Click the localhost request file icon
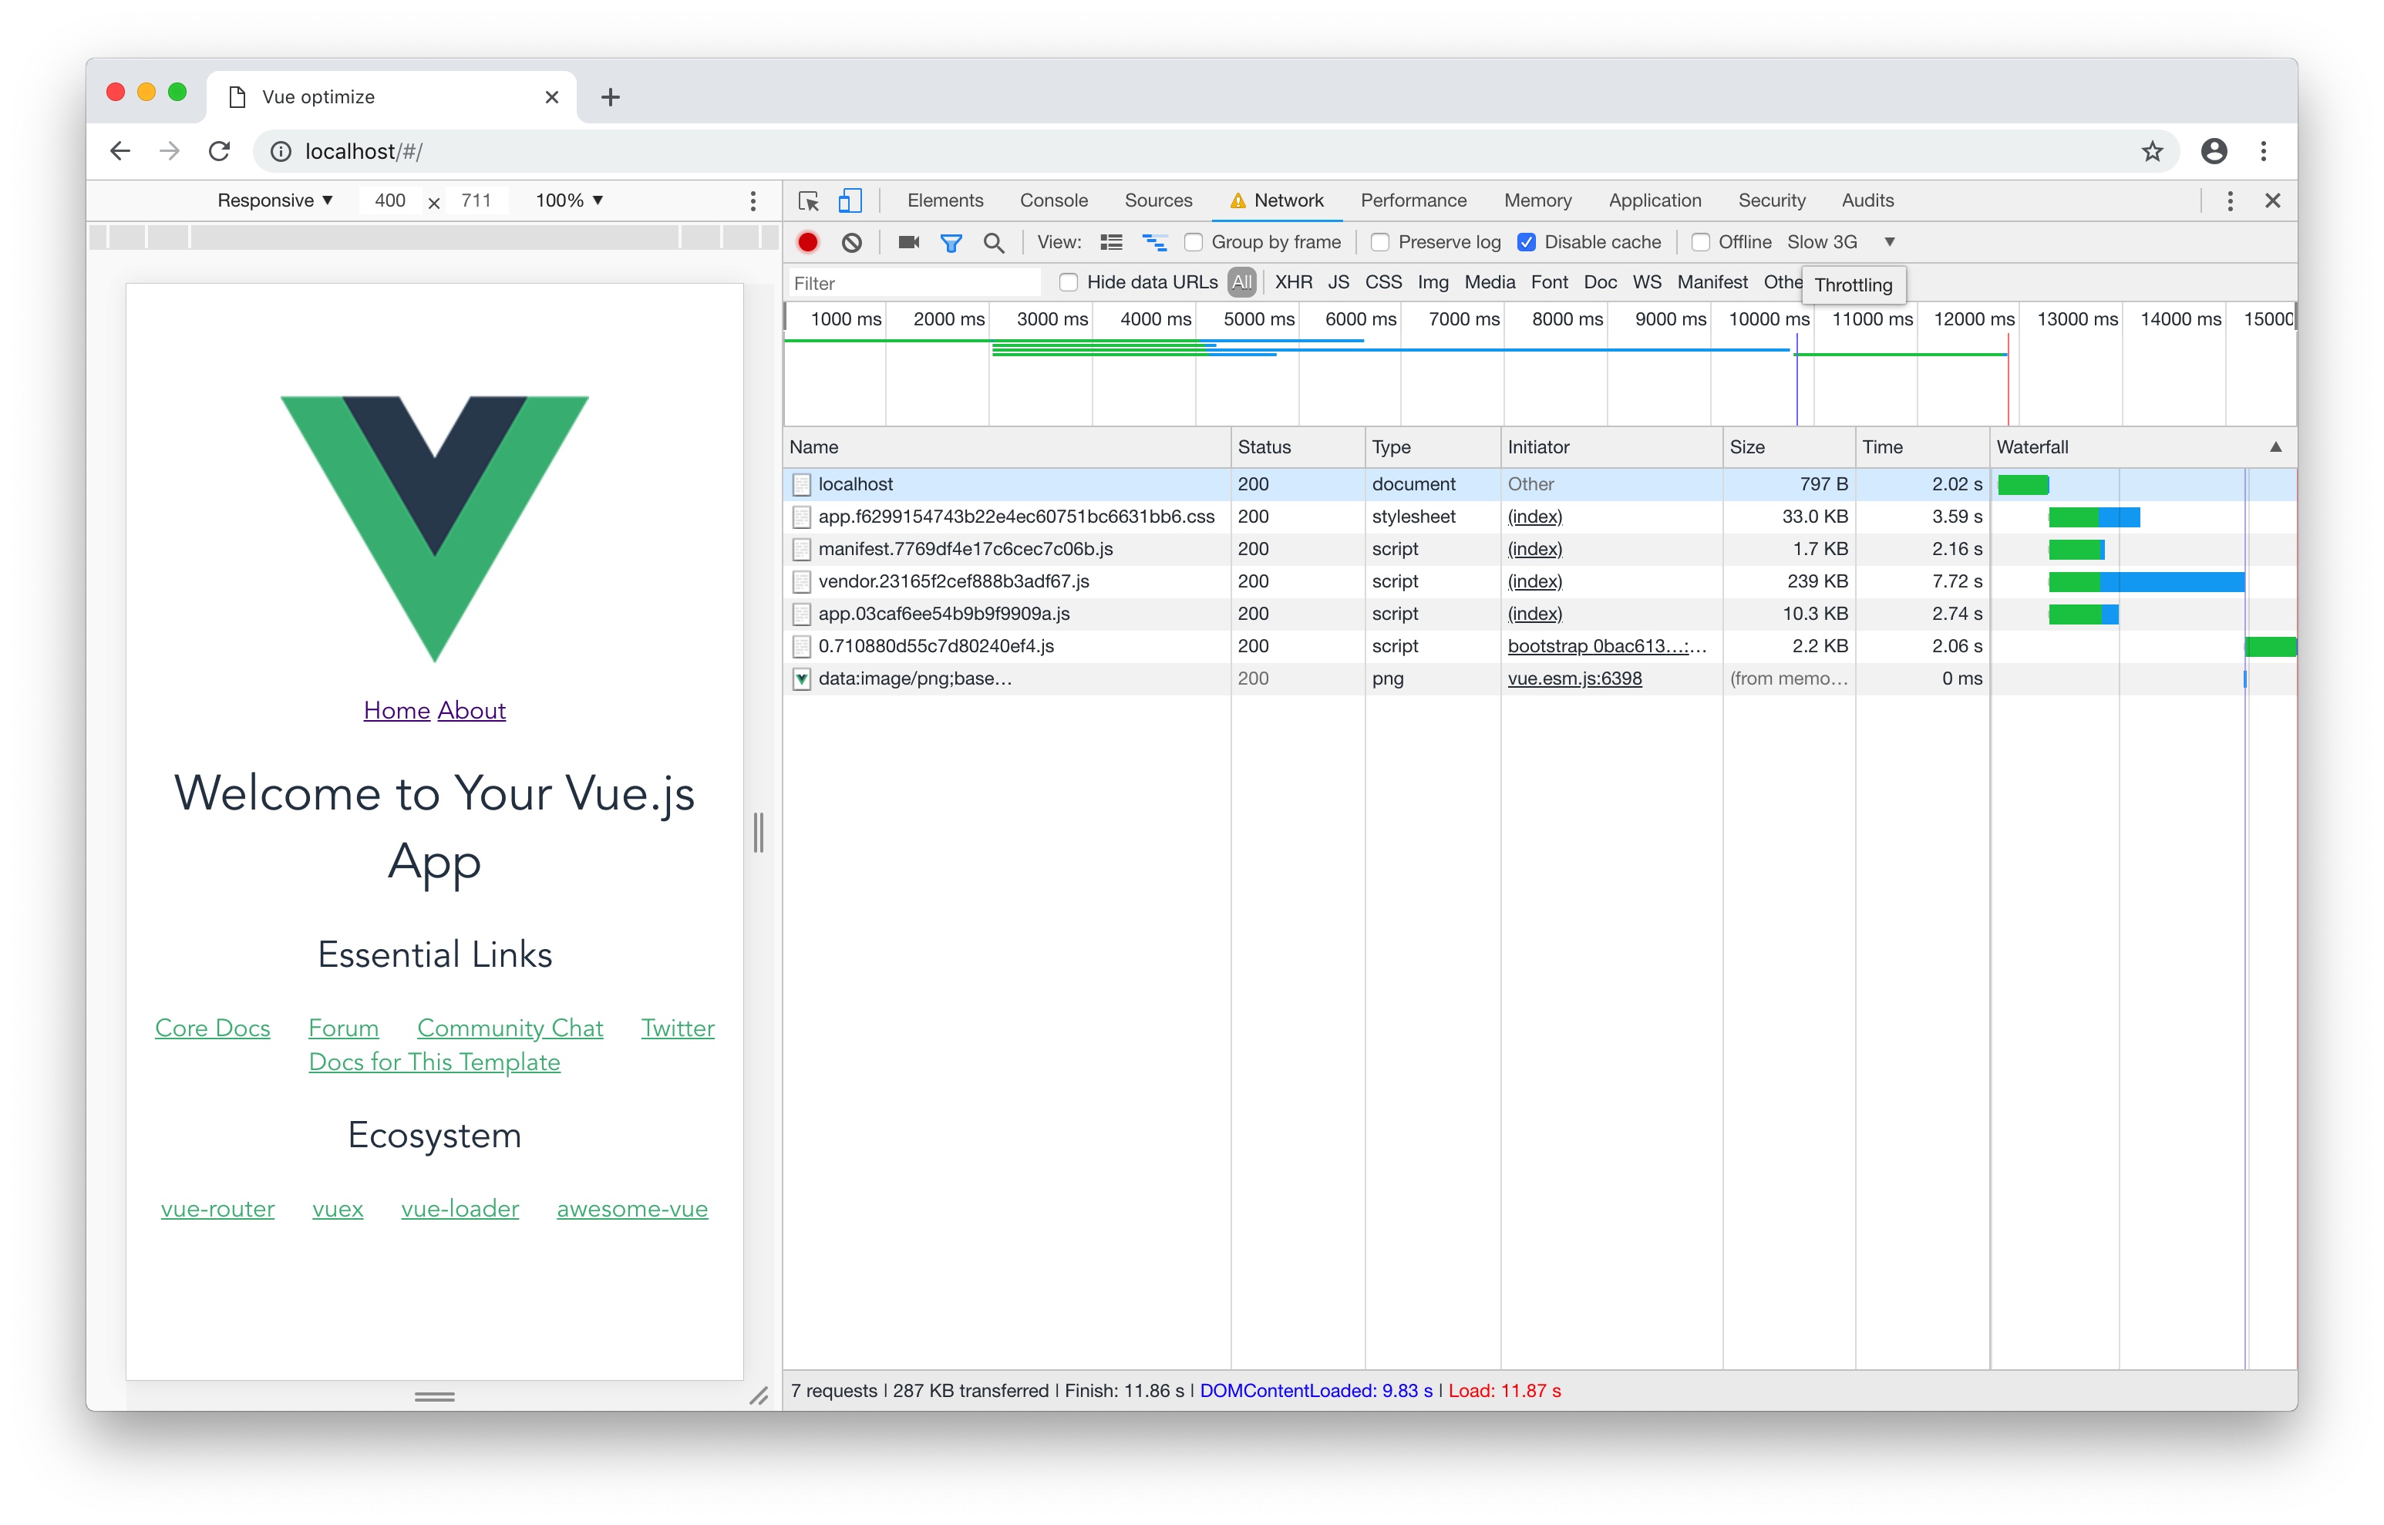The width and height of the screenshot is (2384, 1525). 802,484
